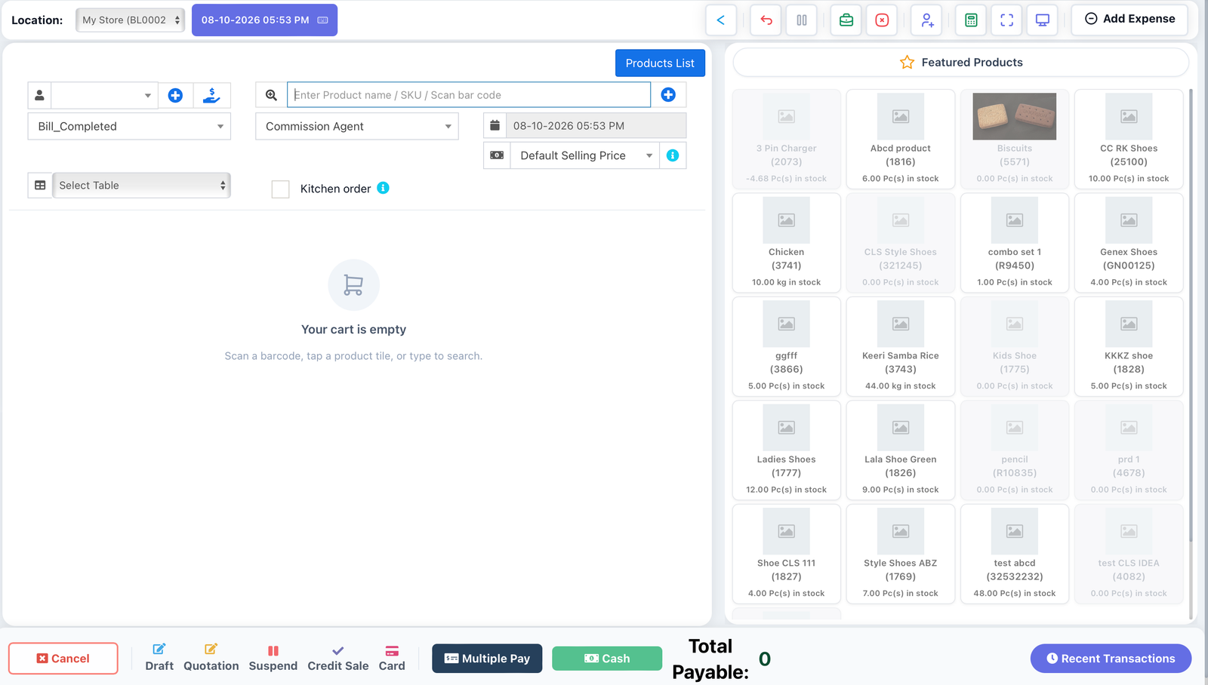Viewport: 1208px width, 685px height.
Task: Choose Credit Sale payment option
Action: 338,658
